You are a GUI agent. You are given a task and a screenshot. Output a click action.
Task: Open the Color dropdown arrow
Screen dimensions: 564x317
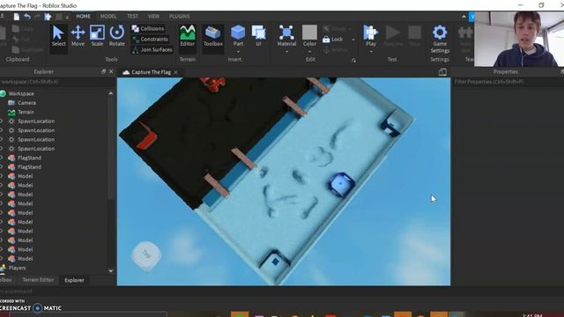point(309,52)
